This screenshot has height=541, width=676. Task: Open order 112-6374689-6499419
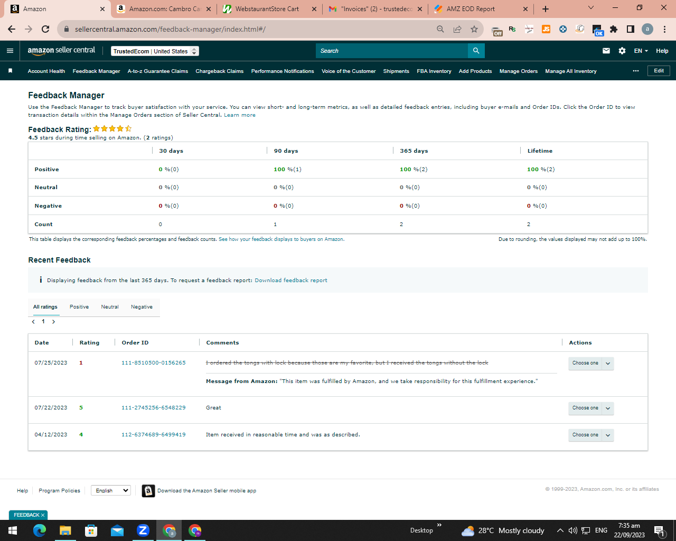tap(154, 435)
